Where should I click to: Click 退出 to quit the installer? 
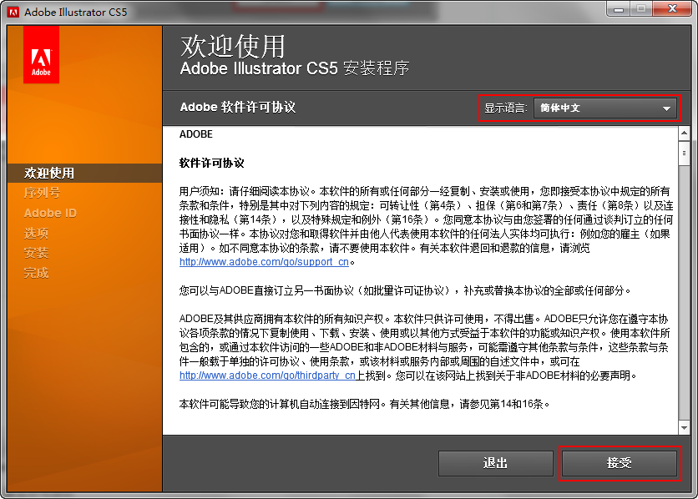click(495, 464)
